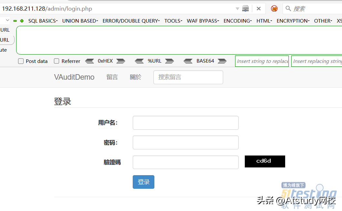Screen dimensions: 342x211
Task: Focus the 用户名 username input field
Action: pyautogui.click(x=185, y=123)
